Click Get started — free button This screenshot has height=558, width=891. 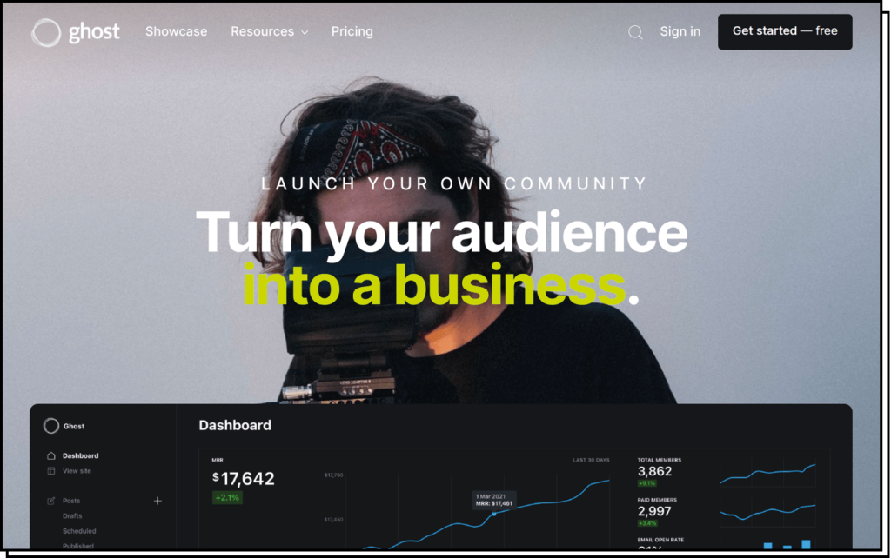click(x=785, y=31)
